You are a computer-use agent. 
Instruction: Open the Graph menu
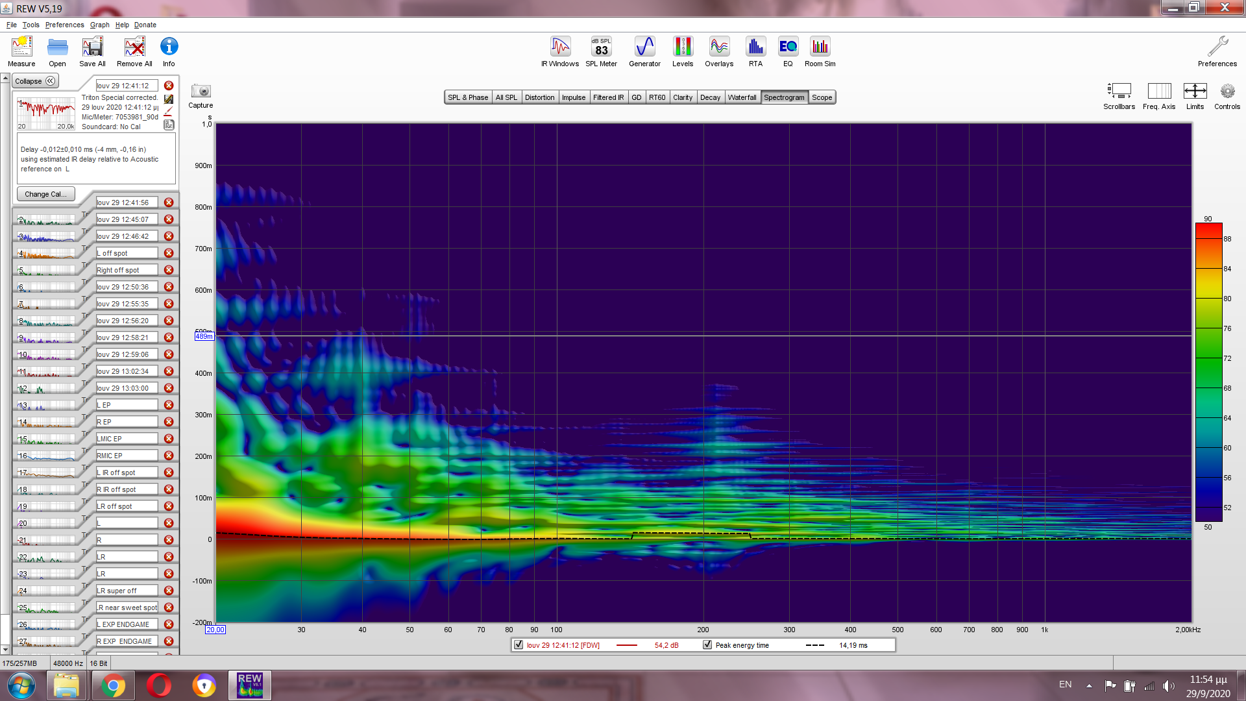[99, 25]
